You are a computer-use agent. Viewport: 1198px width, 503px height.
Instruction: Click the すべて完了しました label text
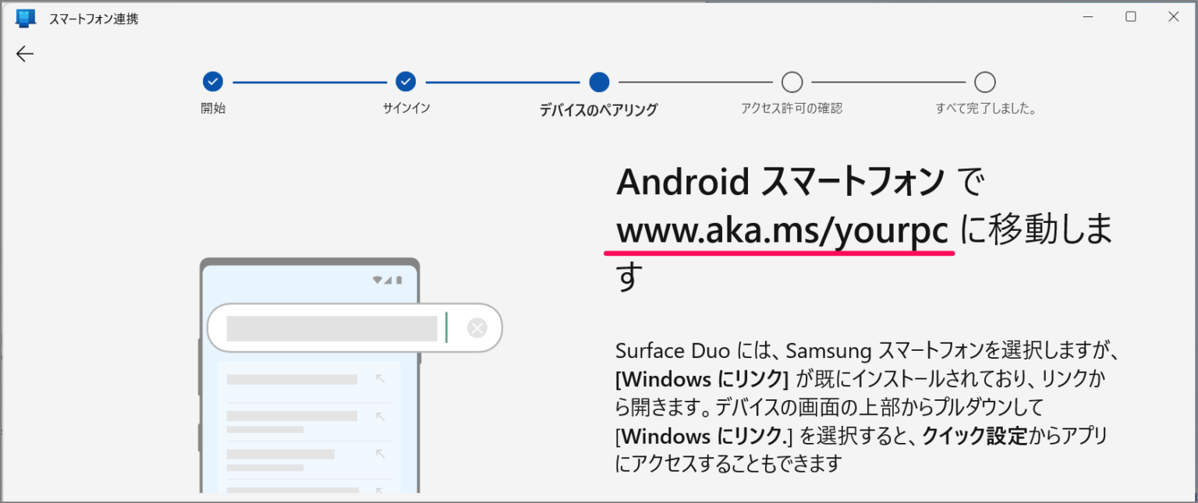(985, 108)
